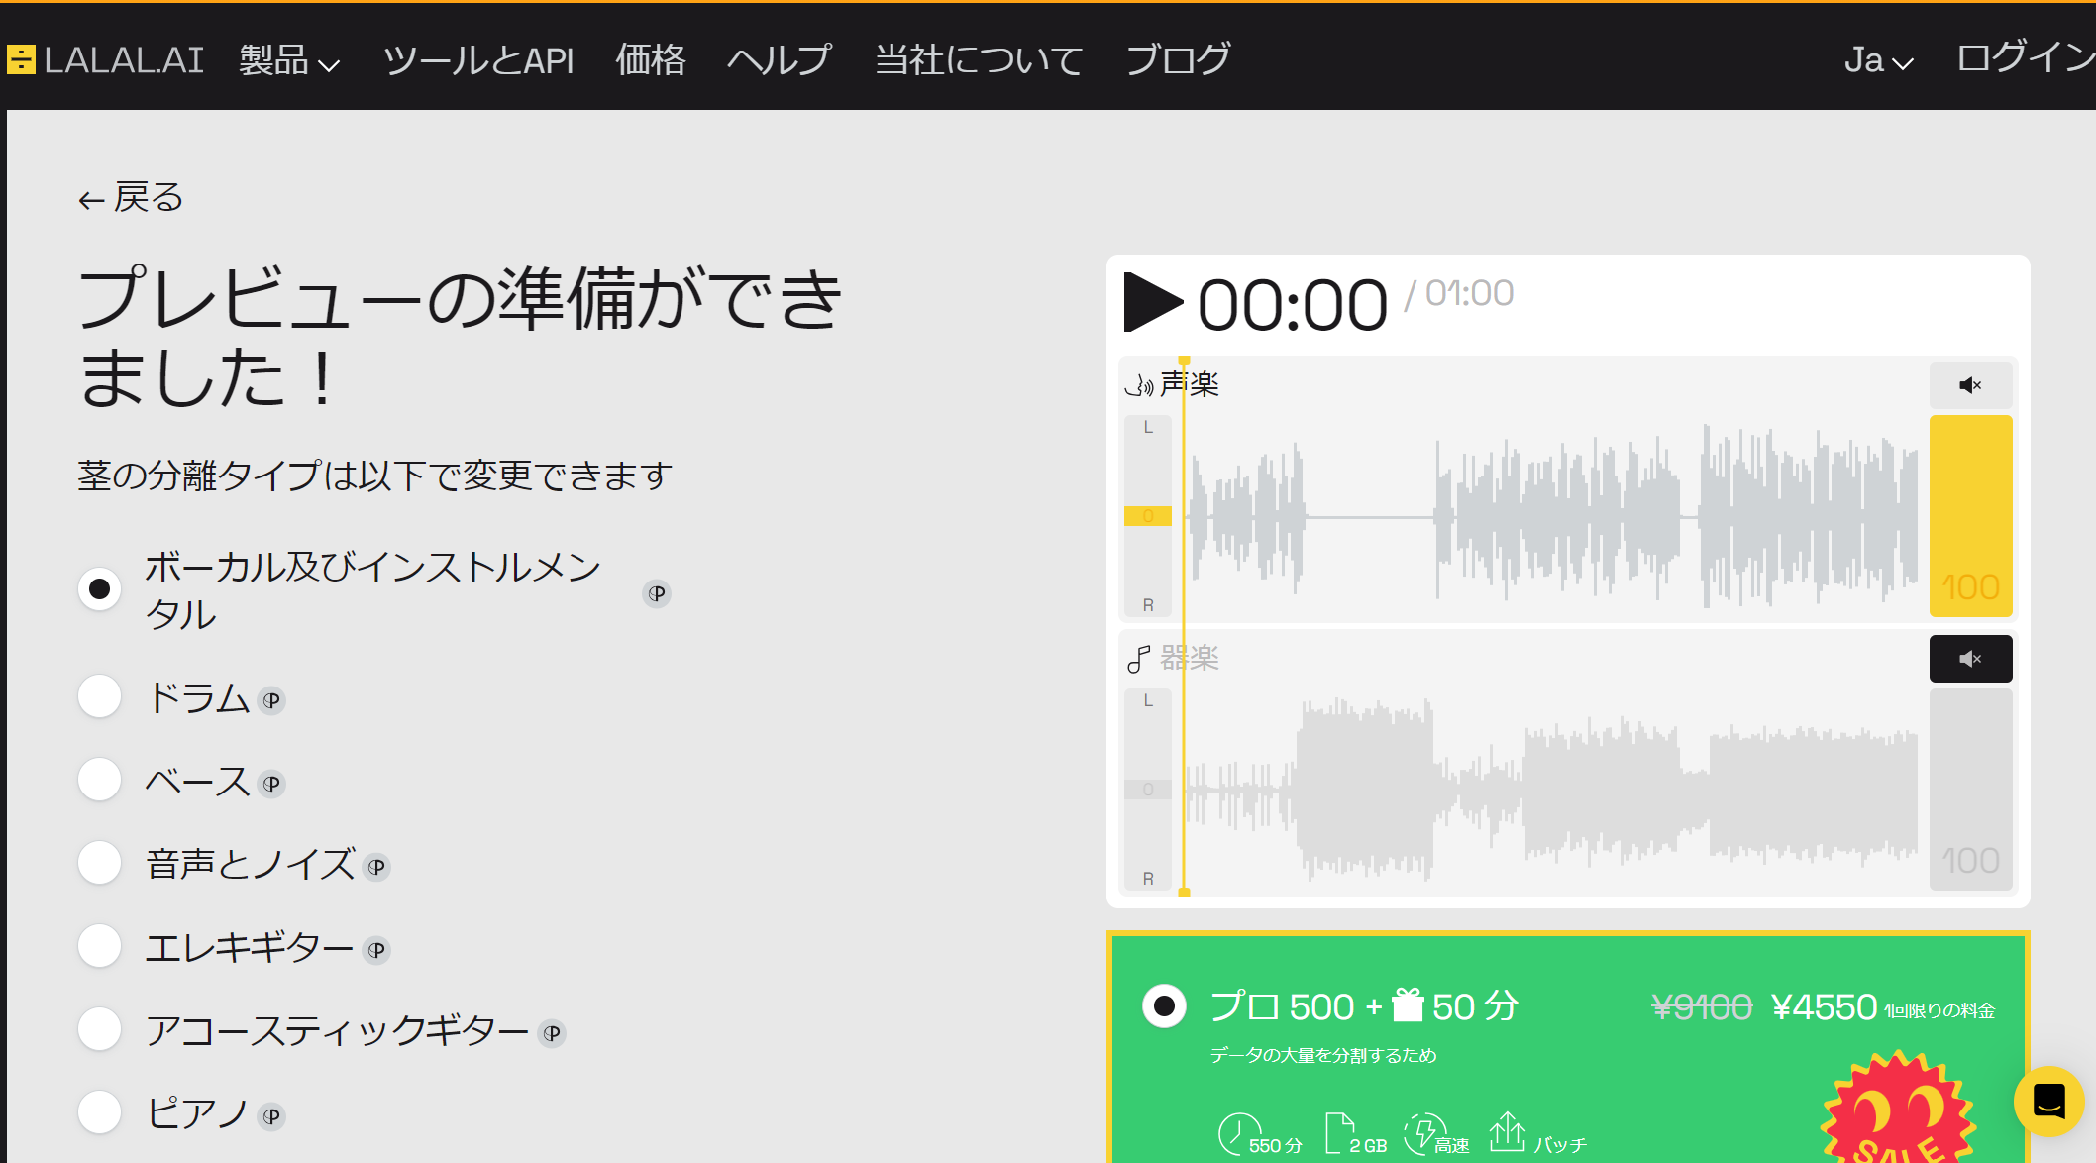
Task: Open the chat support bubble icon
Action: [x=2048, y=1101]
